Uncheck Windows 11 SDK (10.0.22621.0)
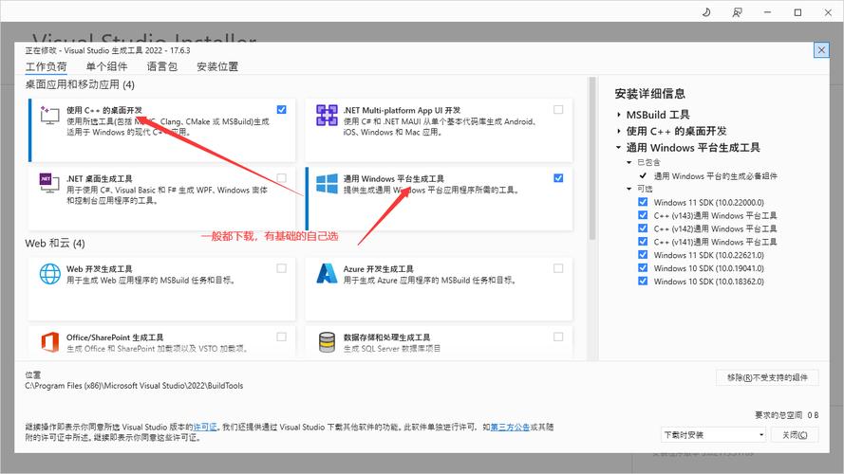Screen dimensions: 844x474 (643, 255)
